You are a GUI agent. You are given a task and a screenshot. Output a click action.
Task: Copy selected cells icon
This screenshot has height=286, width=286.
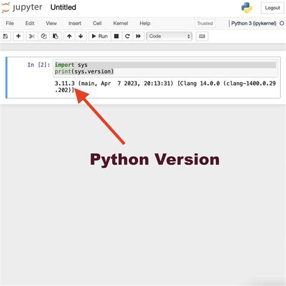coord(43,36)
